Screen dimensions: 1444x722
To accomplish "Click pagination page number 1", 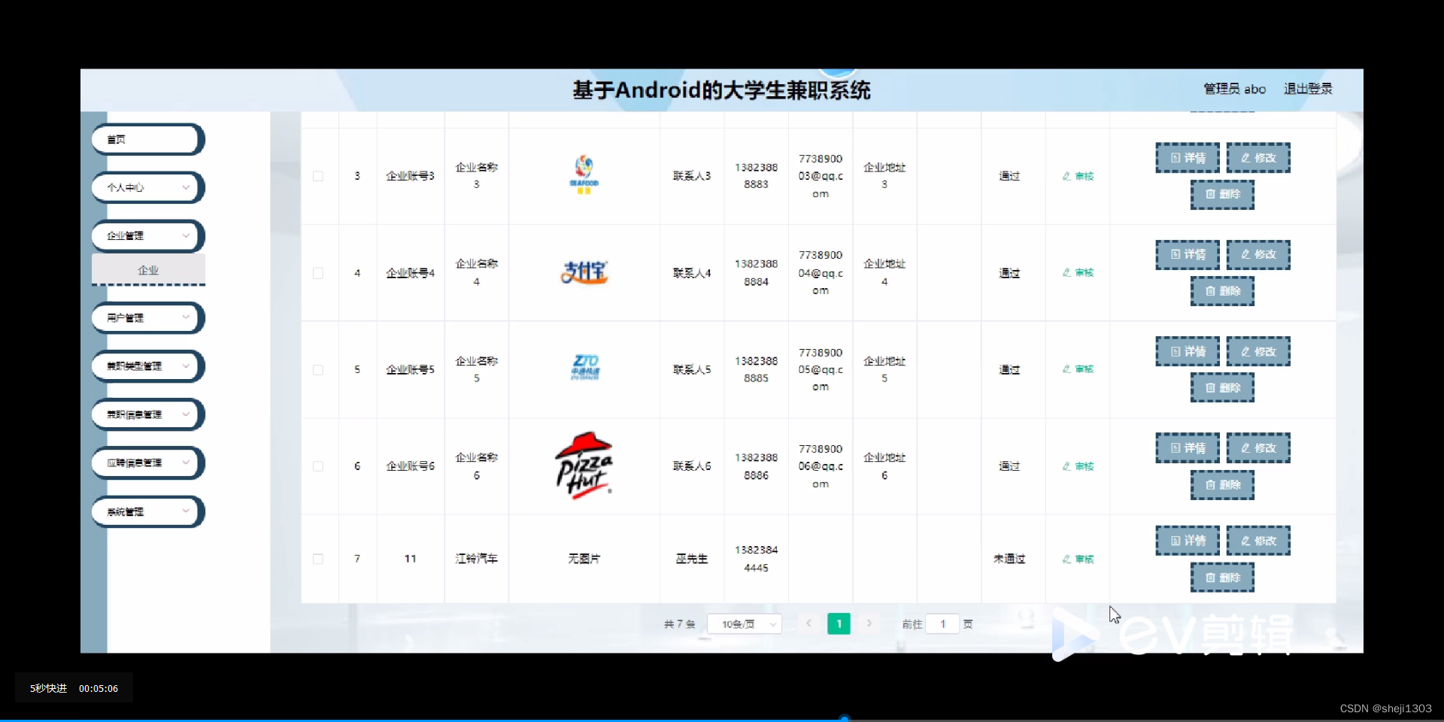I will coord(839,623).
